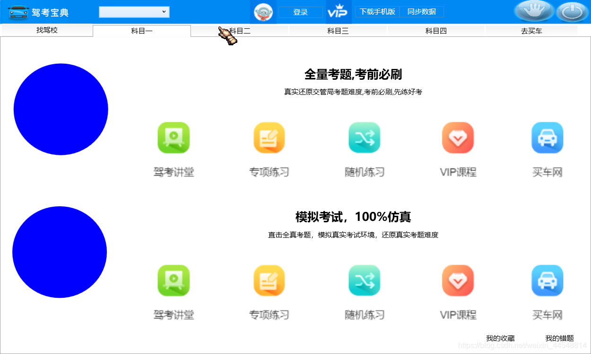Open 我的收藏 link
This screenshot has width=591, height=354.
pos(500,338)
